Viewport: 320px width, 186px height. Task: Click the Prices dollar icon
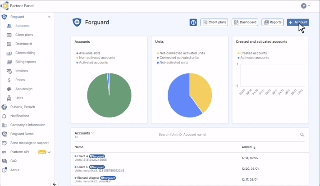9,80
